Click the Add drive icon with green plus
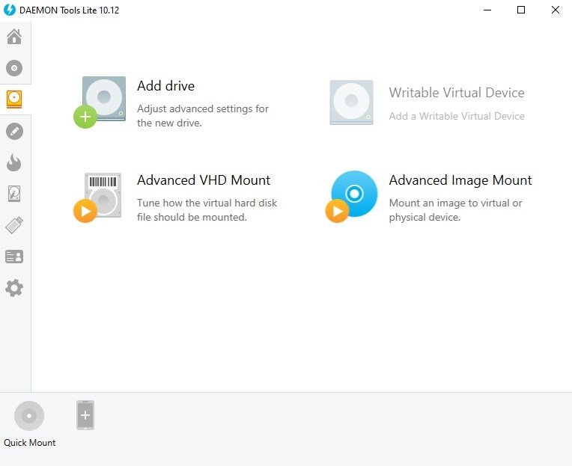This screenshot has height=466, width=572. point(100,102)
